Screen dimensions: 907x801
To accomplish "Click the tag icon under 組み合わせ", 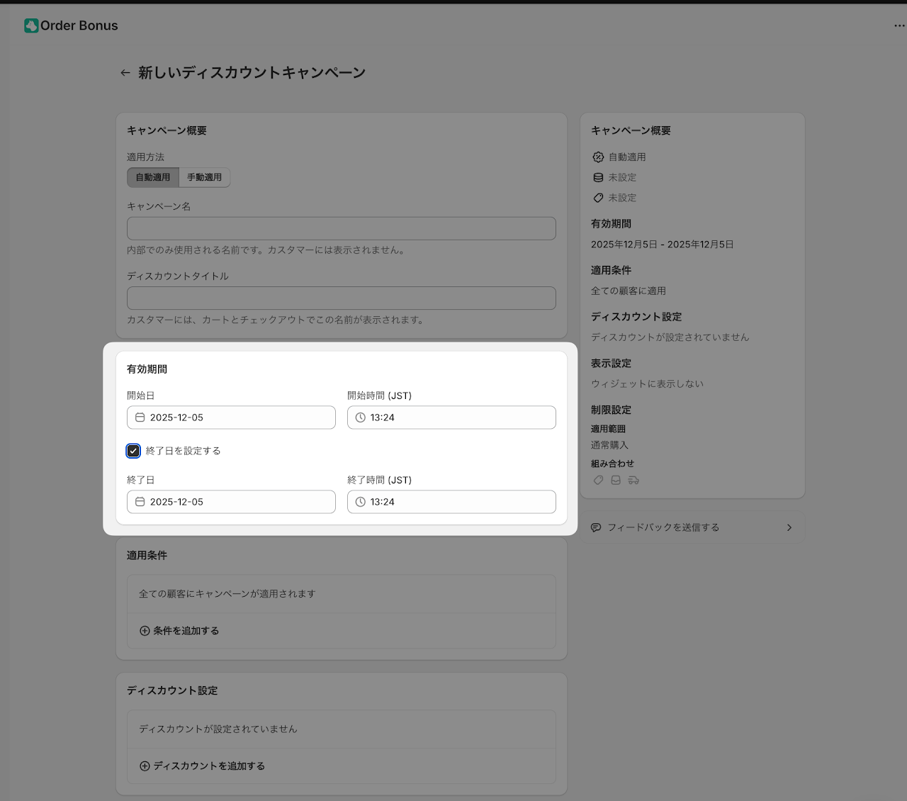I will click(x=598, y=481).
